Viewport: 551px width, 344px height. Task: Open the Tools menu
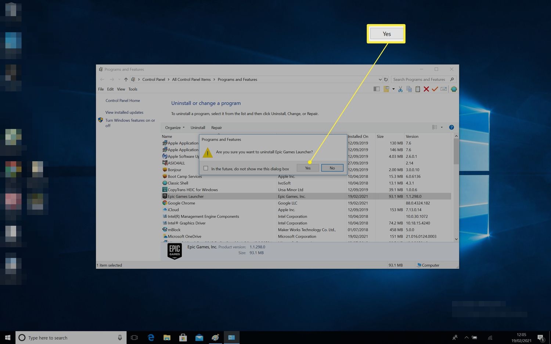point(133,89)
